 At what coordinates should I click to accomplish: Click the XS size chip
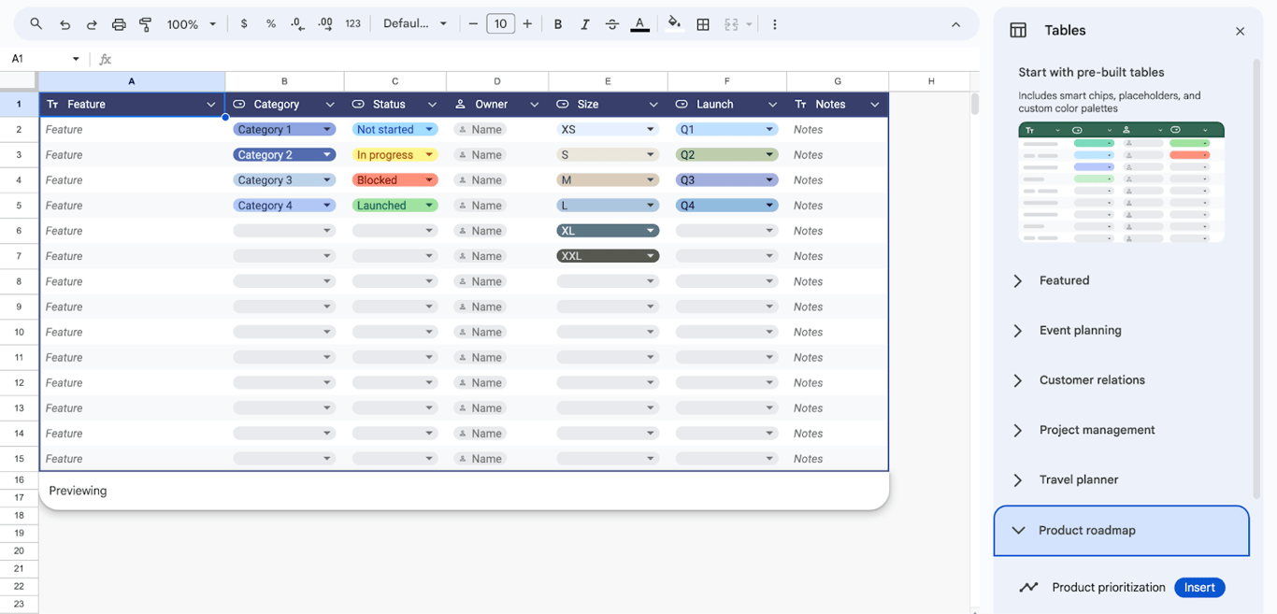tap(608, 130)
